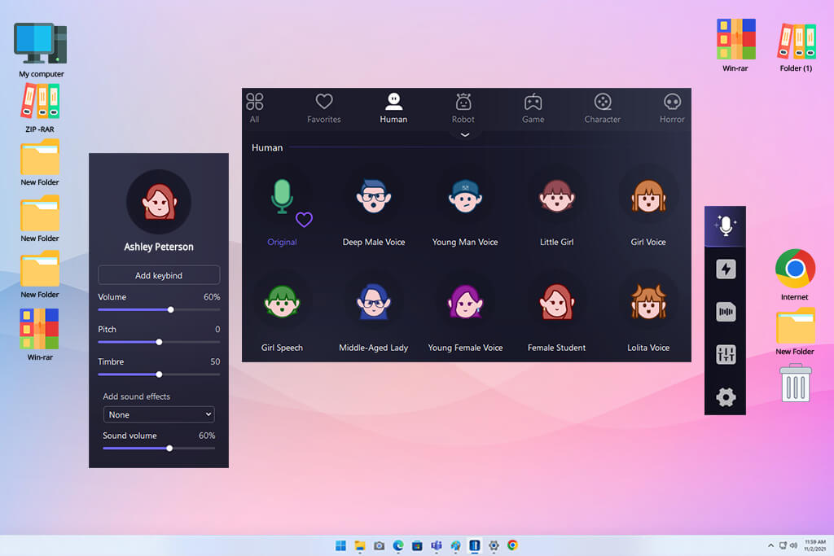
Task: Choose the Deep Male Voice avatar
Action: (373, 196)
